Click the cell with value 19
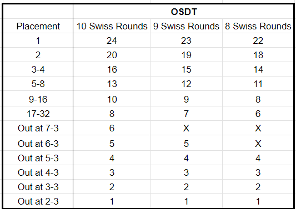Viewport: 296px width, 209px height. [x=186, y=55]
